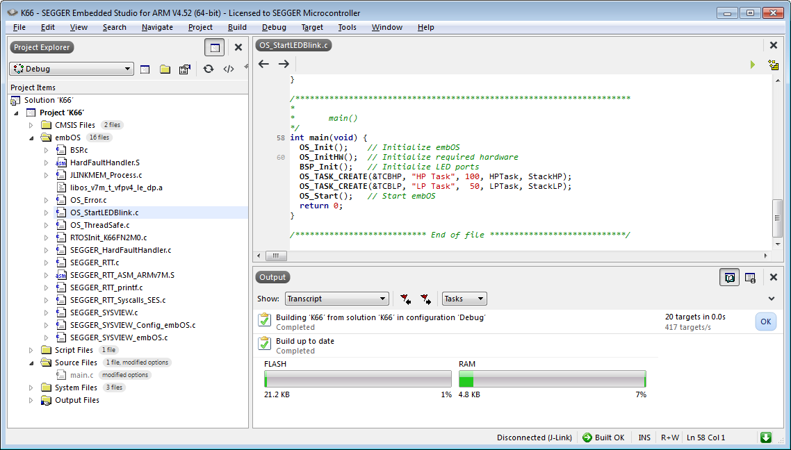Click the new folder icon in Project Explorer
Screen dimensions: 791x450
click(165, 69)
